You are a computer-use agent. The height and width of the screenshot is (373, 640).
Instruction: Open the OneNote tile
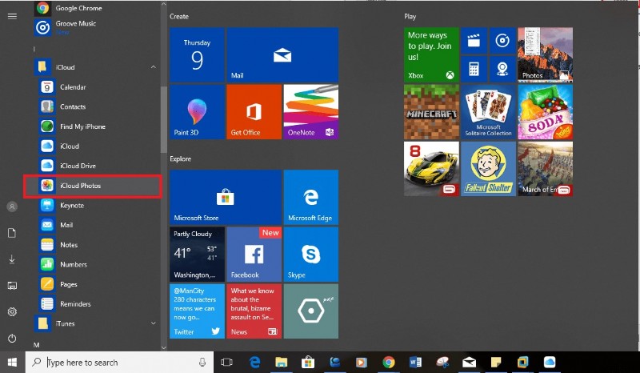[311, 112]
